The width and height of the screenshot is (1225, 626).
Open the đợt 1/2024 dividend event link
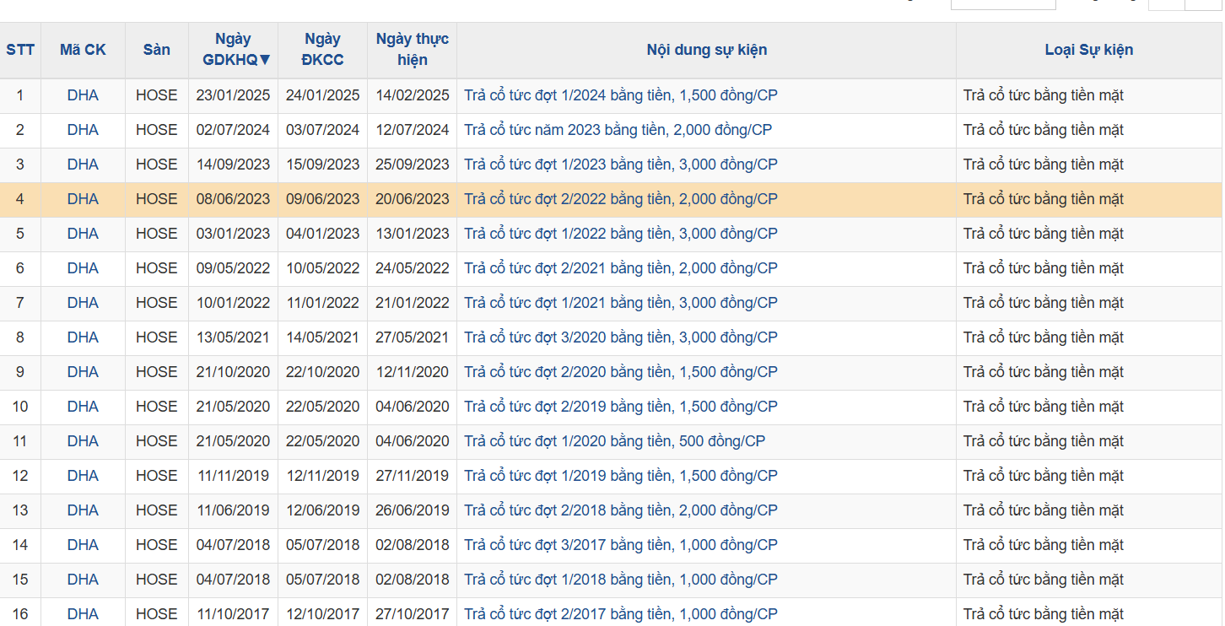tap(620, 96)
